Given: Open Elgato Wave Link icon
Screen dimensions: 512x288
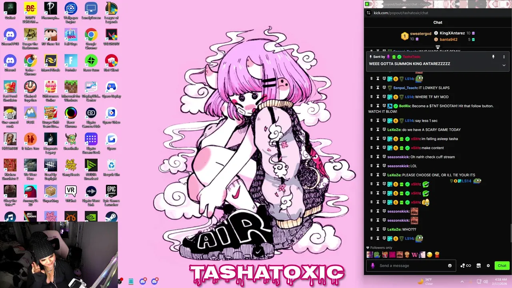Looking at the screenshot, I should pos(91,196).
